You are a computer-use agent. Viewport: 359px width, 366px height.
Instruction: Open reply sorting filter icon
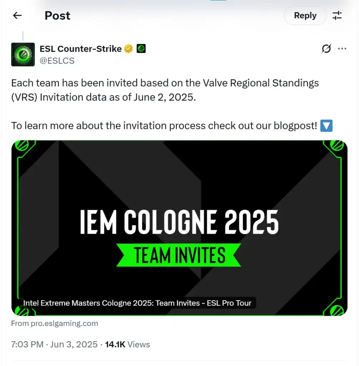tap(337, 16)
